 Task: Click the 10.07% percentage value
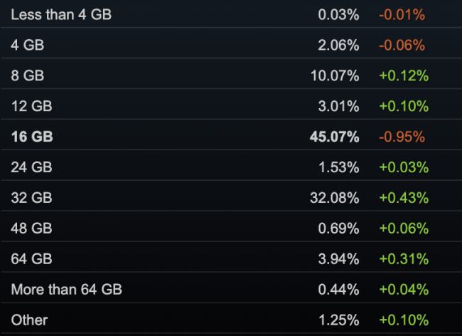334,75
